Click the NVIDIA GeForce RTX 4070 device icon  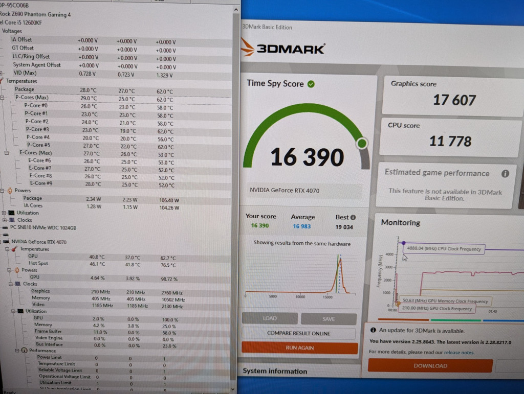point(6,242)
